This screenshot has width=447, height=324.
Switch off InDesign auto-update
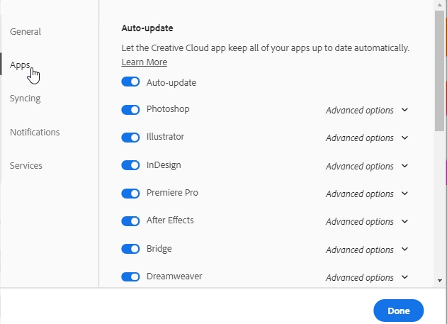click(x=130, y=165)
